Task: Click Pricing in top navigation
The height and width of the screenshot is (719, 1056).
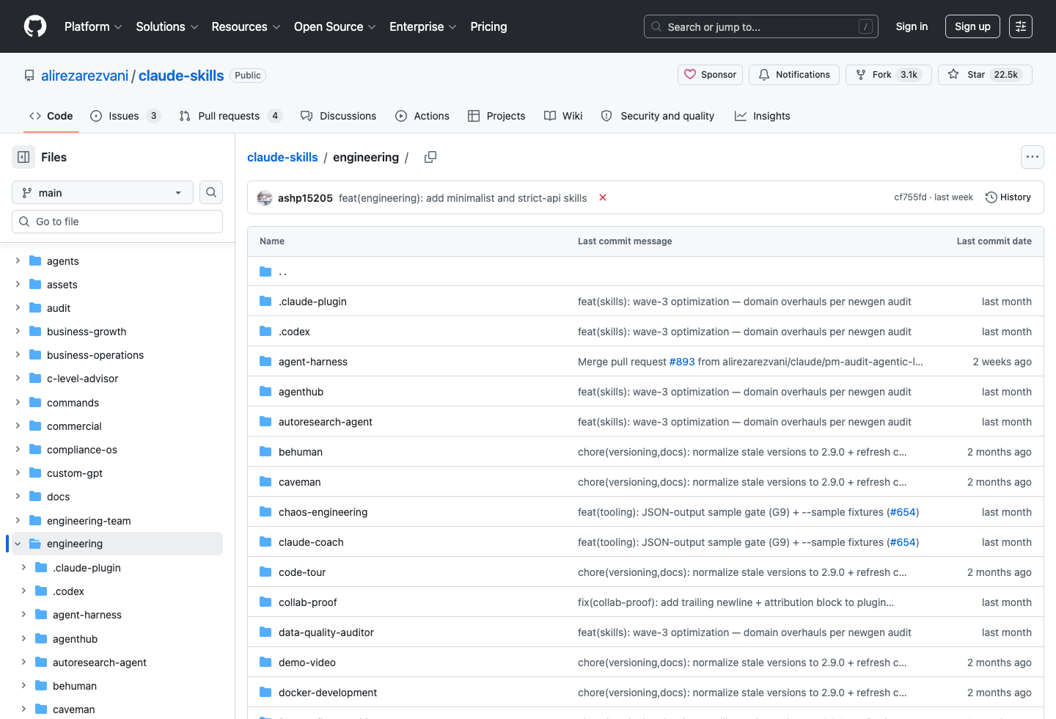Action: pos(488,26)
